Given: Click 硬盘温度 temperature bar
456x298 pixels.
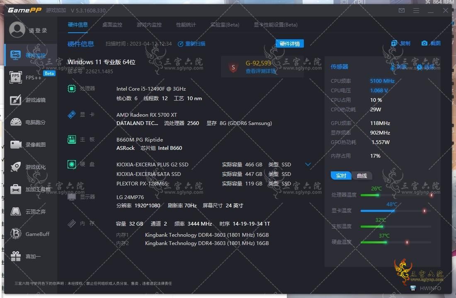Looking at the screenshot, I should pos(396,242).
